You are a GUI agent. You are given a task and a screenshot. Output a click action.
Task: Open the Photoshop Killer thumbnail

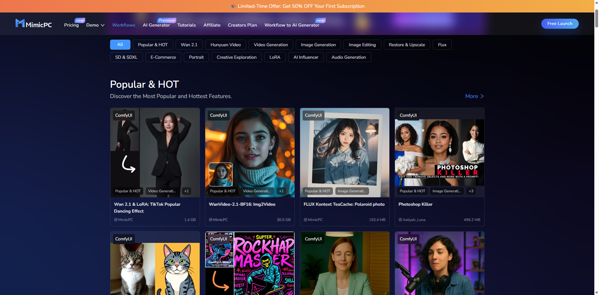(440, 152)
